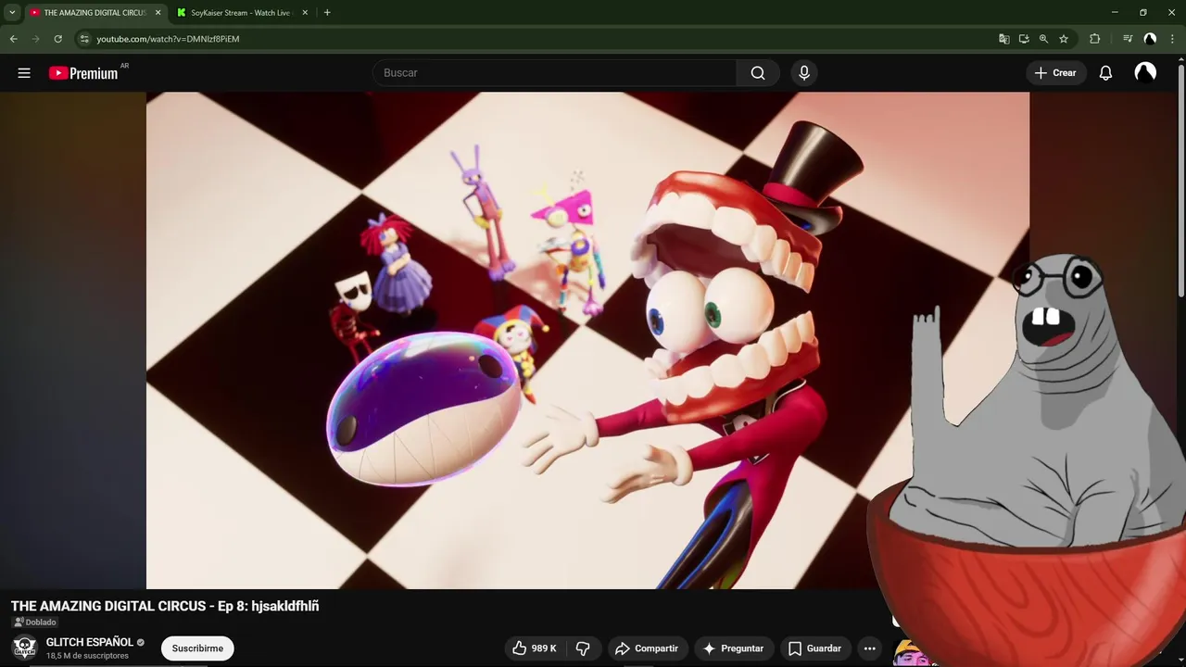Close the SoyKaiser Stream tab

pyautogui.click(x=305, y=13)
